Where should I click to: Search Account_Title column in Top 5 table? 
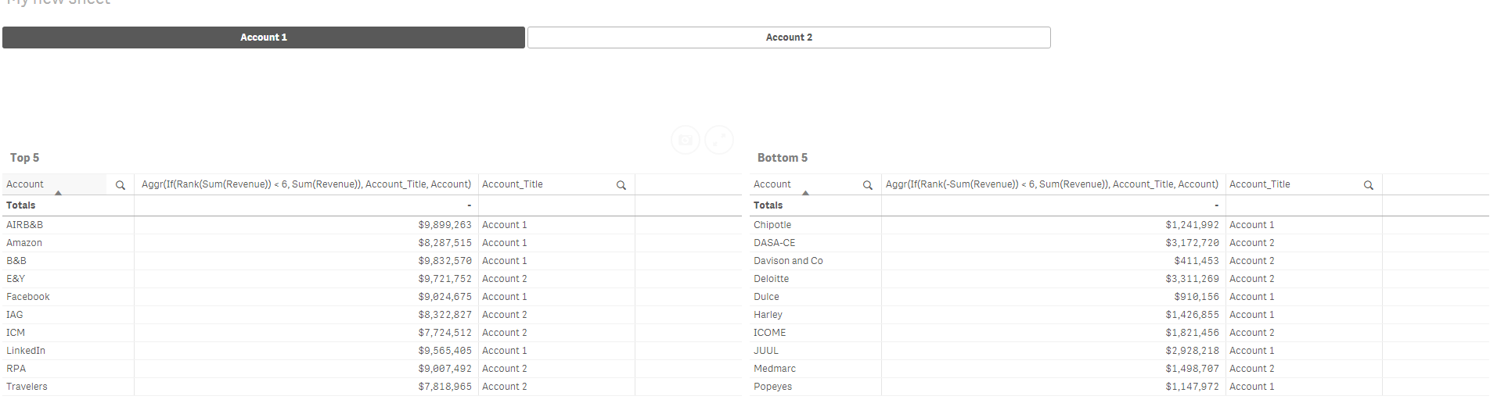(x=621, y=185)
